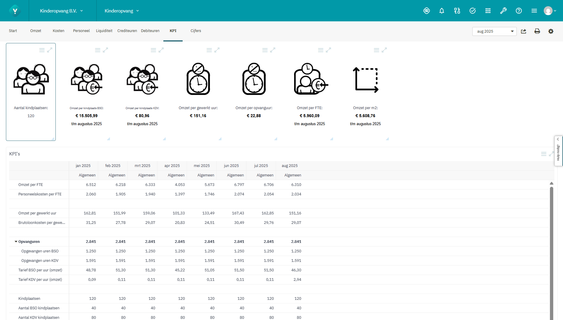
Task: Open menu of Omzet per FTE tile
Action: coord(320,50)
